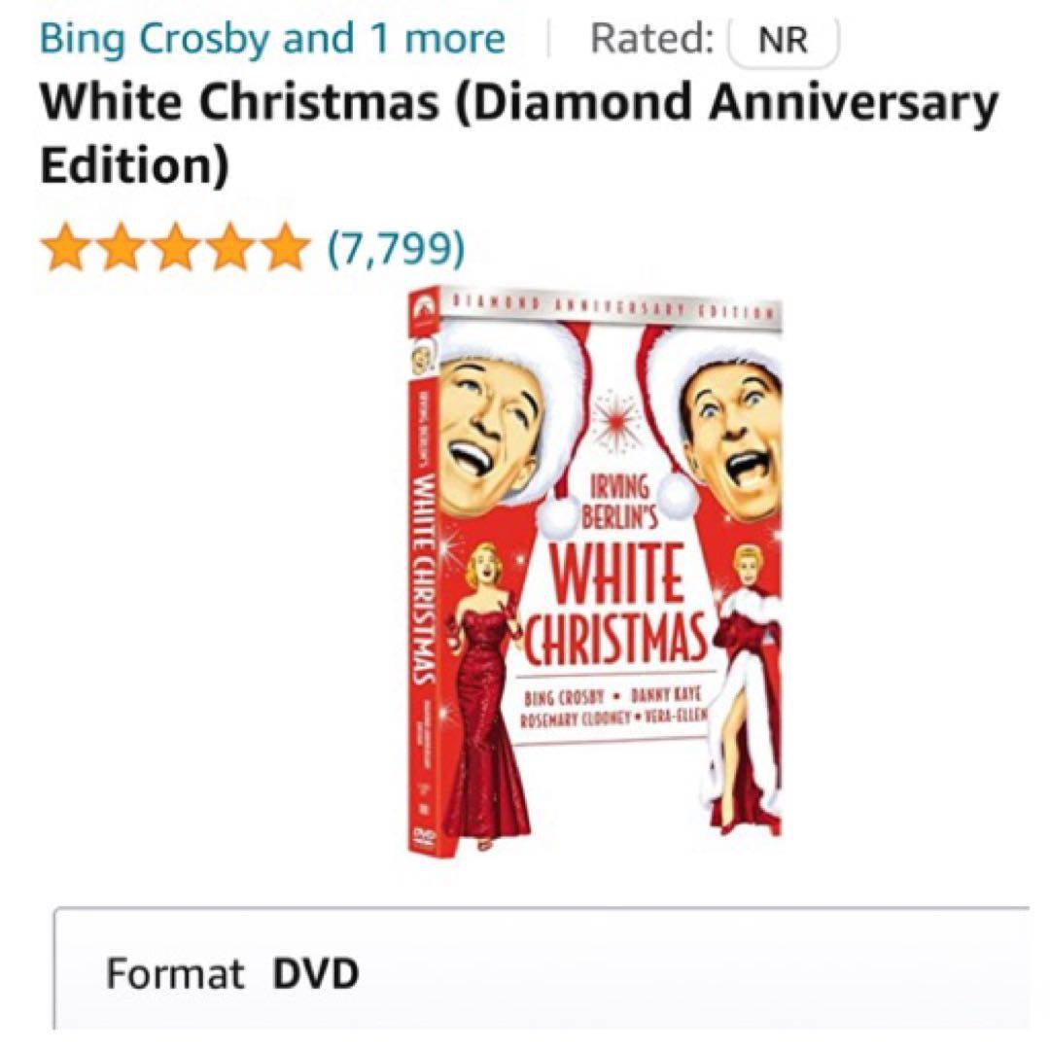Click the first orange rating star

[x=63, y=247]
